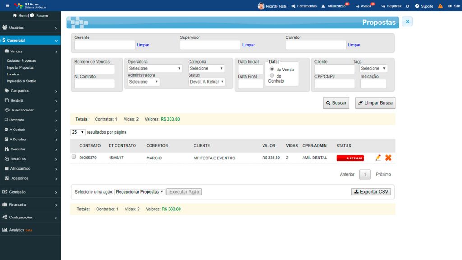Screen dimensions: 462x260
Task: Click the Financeiro briefcase icon
Action: pos(5,204)
